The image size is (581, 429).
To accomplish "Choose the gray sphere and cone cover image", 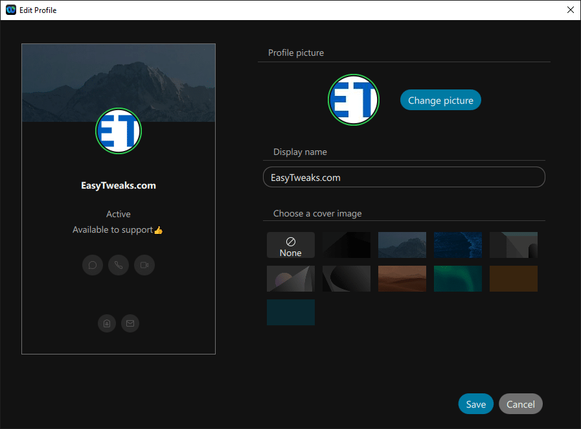I will tap(291, 279).
